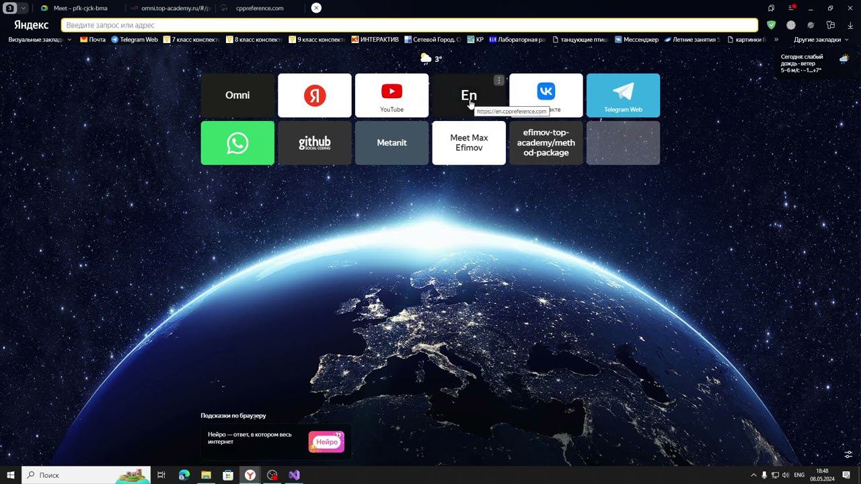
Task: Open the 8 класс конспекты bookmark
Action: click(x=254, y=40)
